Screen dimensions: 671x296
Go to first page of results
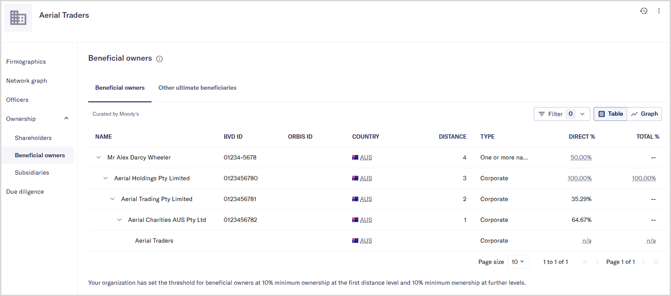[585, 262]
